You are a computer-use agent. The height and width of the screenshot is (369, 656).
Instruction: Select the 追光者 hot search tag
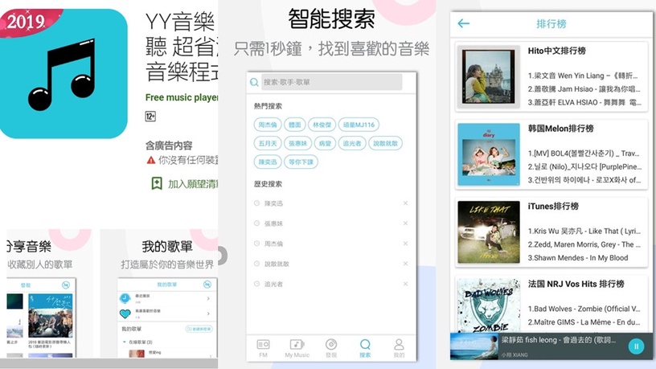click(352, 143)
